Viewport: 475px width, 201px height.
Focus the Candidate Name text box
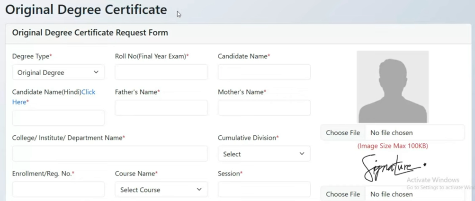point(264,72)
